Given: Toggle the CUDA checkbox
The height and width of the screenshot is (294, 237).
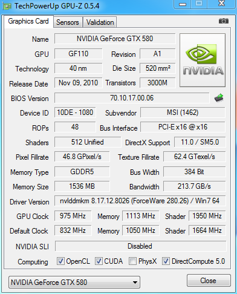Looking at the screenshot, I should point(99,261).
